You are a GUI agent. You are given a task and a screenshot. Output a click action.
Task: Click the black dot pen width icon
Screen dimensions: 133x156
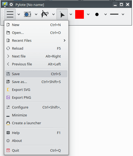[97, 14]
